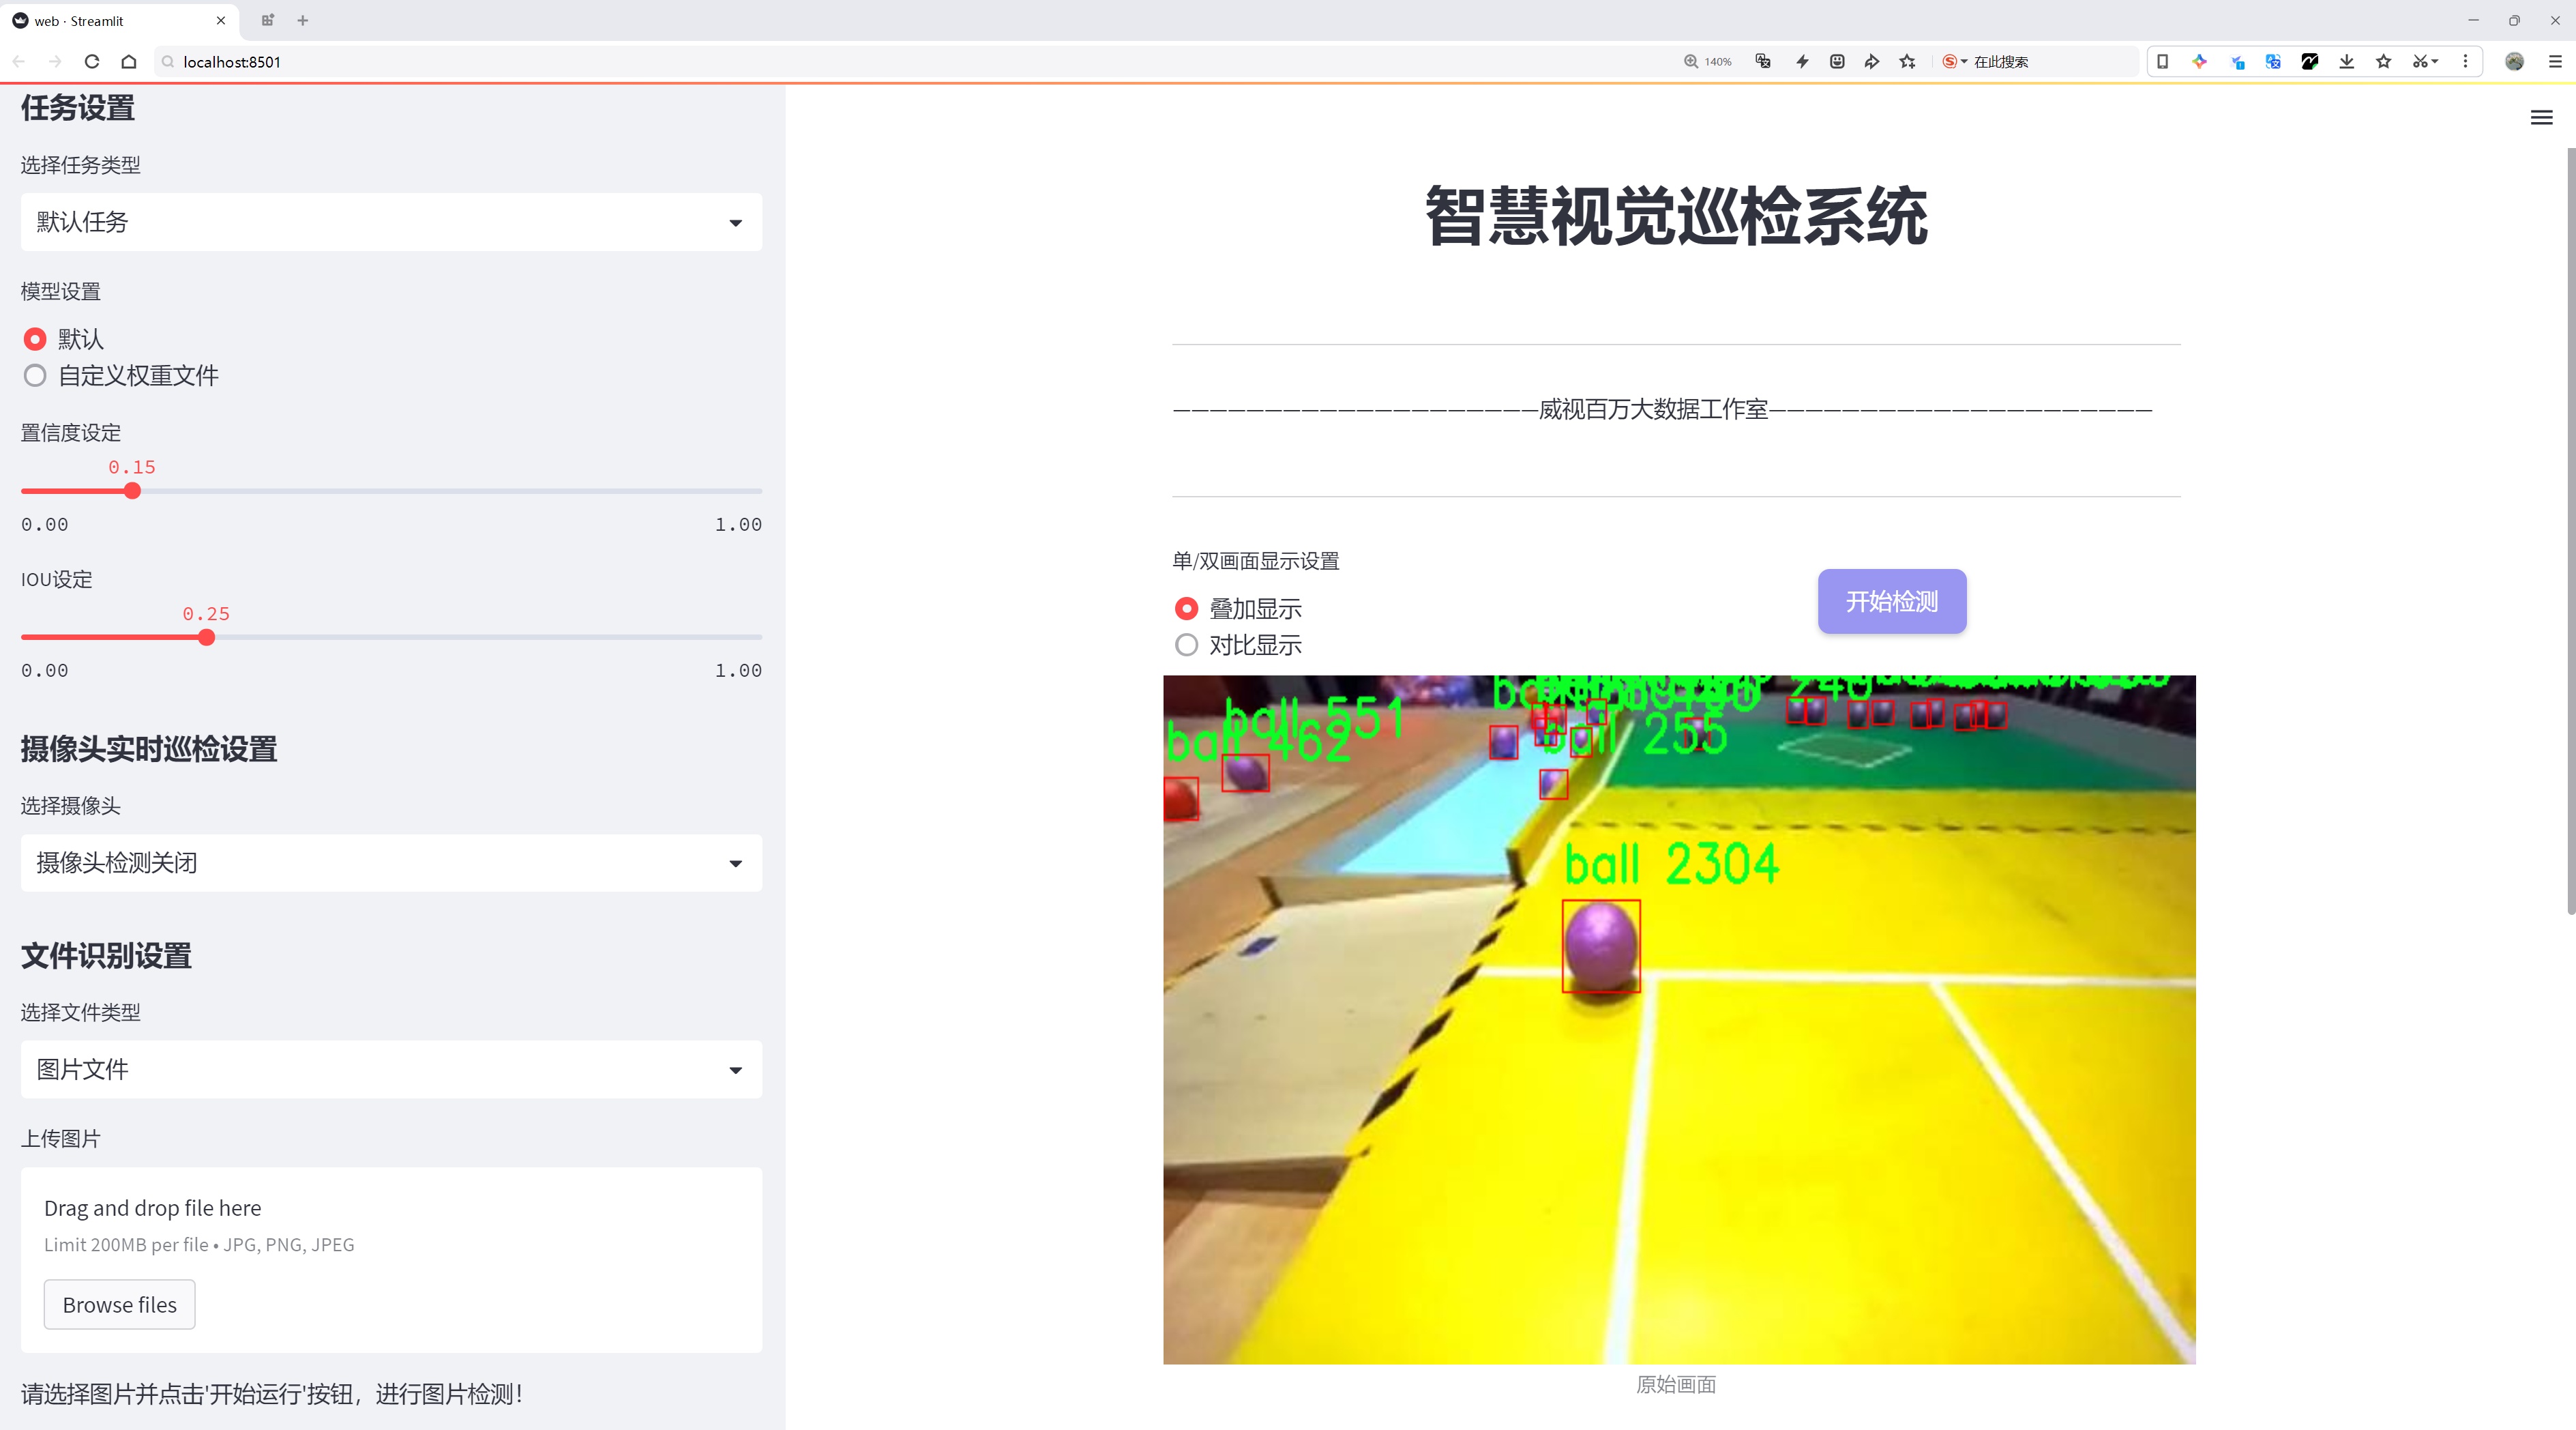Click the 140% zoom magnifier icon

tap(1691, 61)
